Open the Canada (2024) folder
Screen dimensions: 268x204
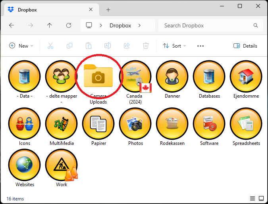135,76
